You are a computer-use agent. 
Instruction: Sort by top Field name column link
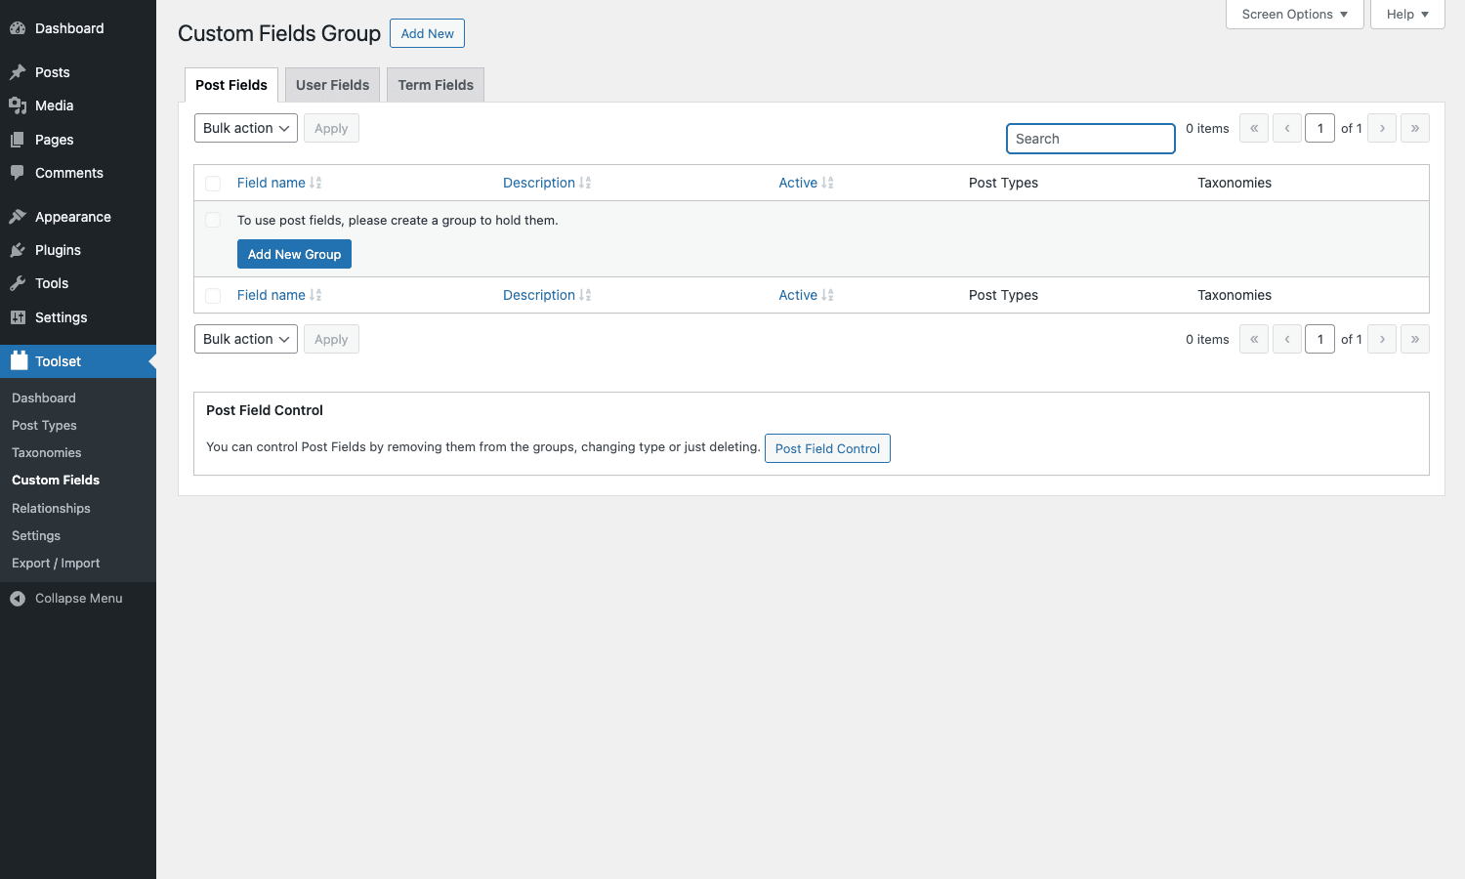(x=272, y=183)
